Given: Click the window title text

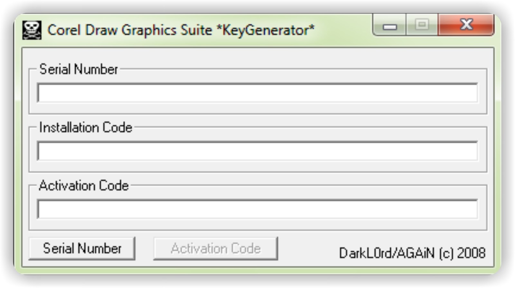Looking at the screenshot, I should point(180,30).
